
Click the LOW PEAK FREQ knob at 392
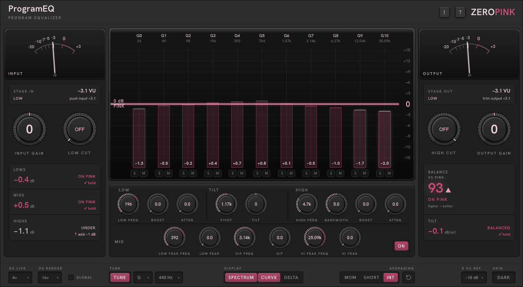(175, 238)
